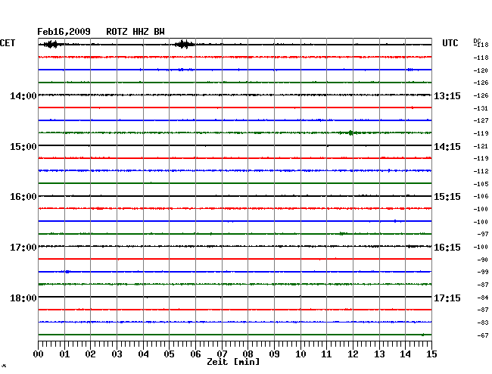492x374 pixels.
Task: Select the 18:00 CET time label
Action: (23, 298)
